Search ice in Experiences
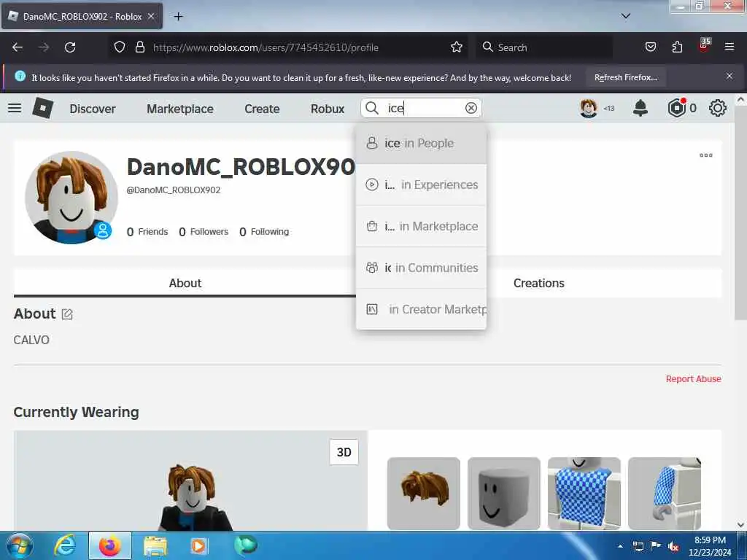747x560 pixels. 421,184
